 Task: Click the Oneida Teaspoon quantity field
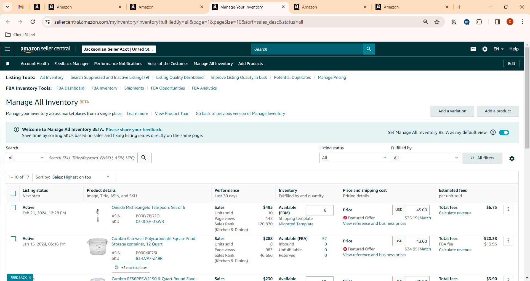tap(319, 210)
